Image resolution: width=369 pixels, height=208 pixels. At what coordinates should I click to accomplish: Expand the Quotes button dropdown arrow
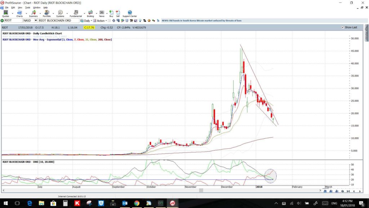tap(13, 14)
